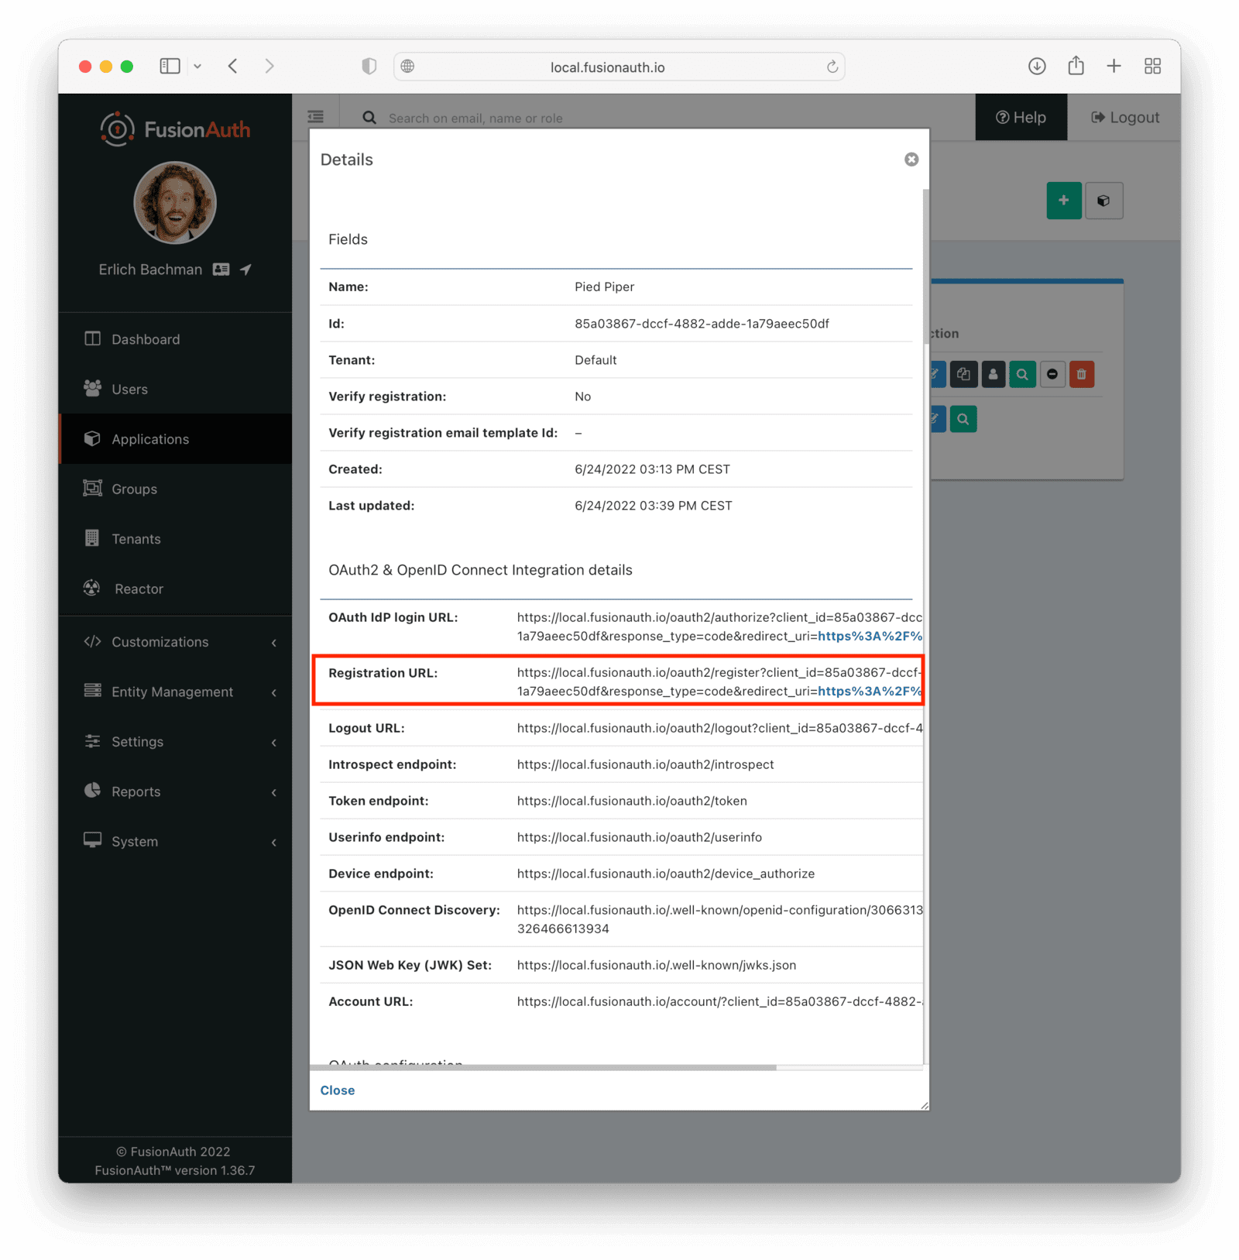Click the Safari privacy shield icon
Screen dimensions: 1239x1260
click(x=369, y=66)
